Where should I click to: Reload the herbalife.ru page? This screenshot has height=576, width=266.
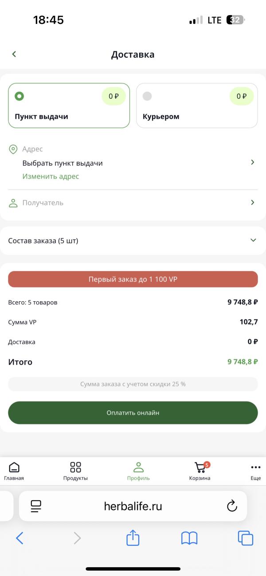(232, 506)
